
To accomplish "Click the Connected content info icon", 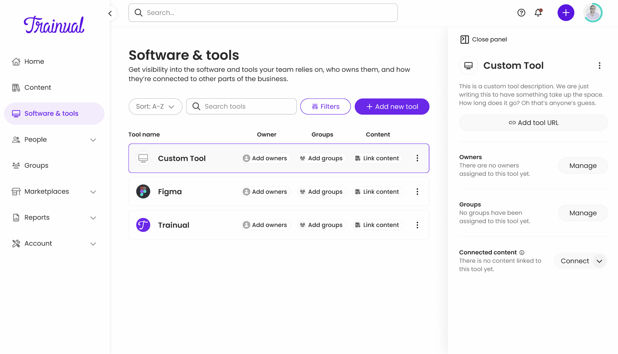I will 522,252.
